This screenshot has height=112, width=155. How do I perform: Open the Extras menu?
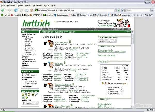(x=47, y=6)
